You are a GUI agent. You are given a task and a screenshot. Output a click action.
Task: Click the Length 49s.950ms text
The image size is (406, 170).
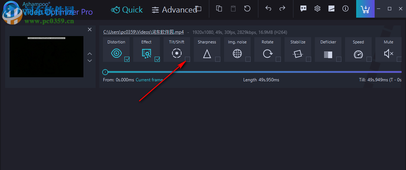pos(261,80)
